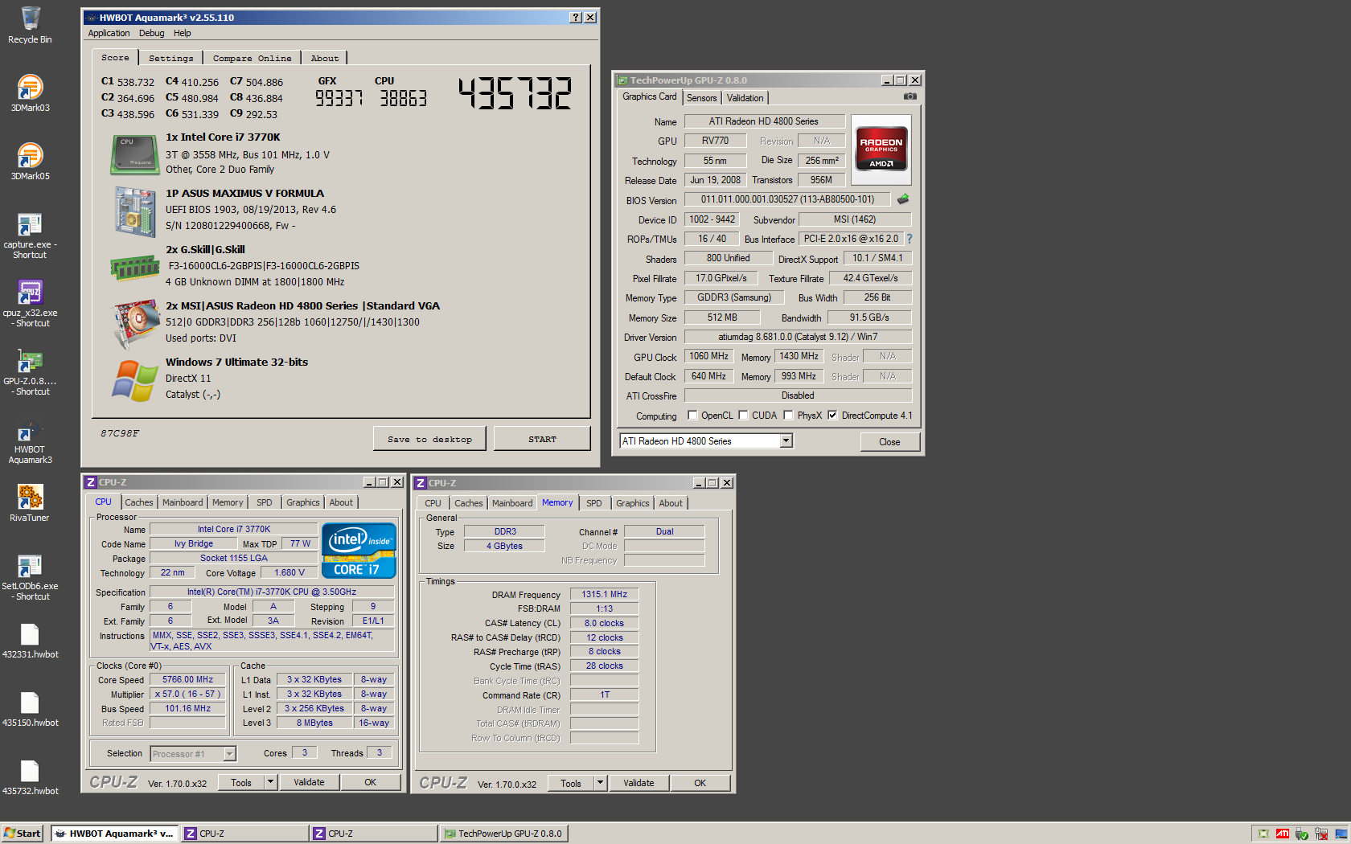Open capture.exe shortcut icon

[x=30, y=236]
